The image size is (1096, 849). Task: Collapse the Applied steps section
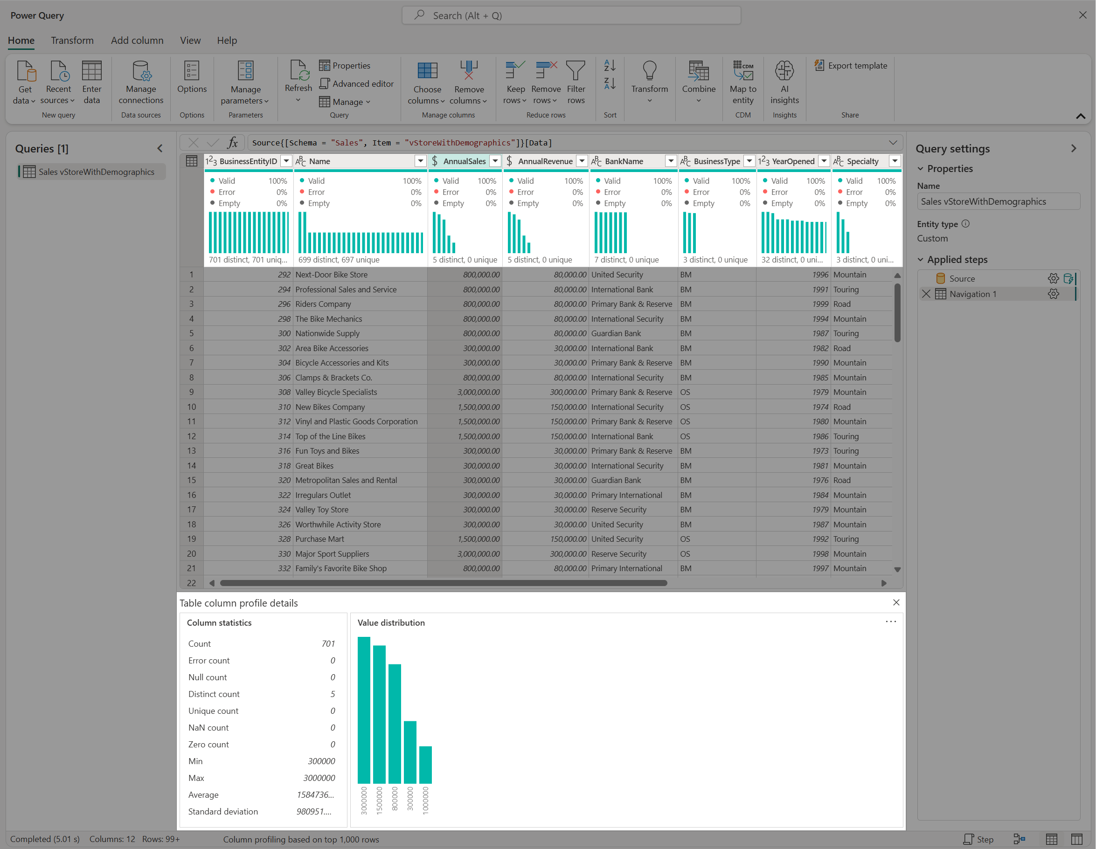(920, 259)
